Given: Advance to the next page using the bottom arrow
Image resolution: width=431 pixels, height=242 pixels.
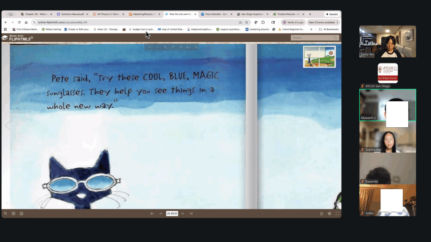Looking at the screenshot, I should coord(182,213).
